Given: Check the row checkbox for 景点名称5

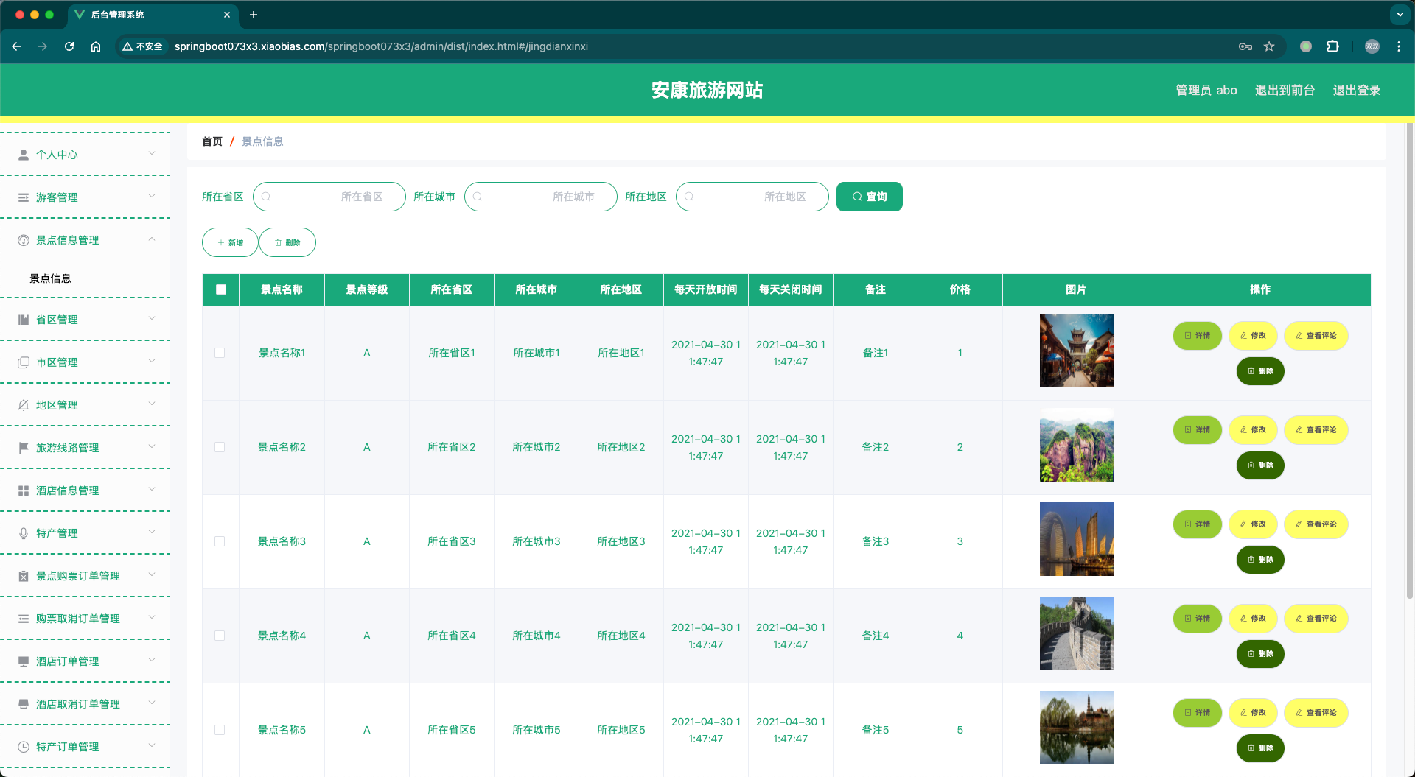Looking at the screenshot, I should coord(220,730).
